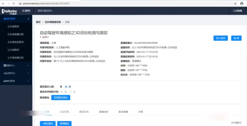
Task: Select 否 for 是否显示人数
Action: 66,87
